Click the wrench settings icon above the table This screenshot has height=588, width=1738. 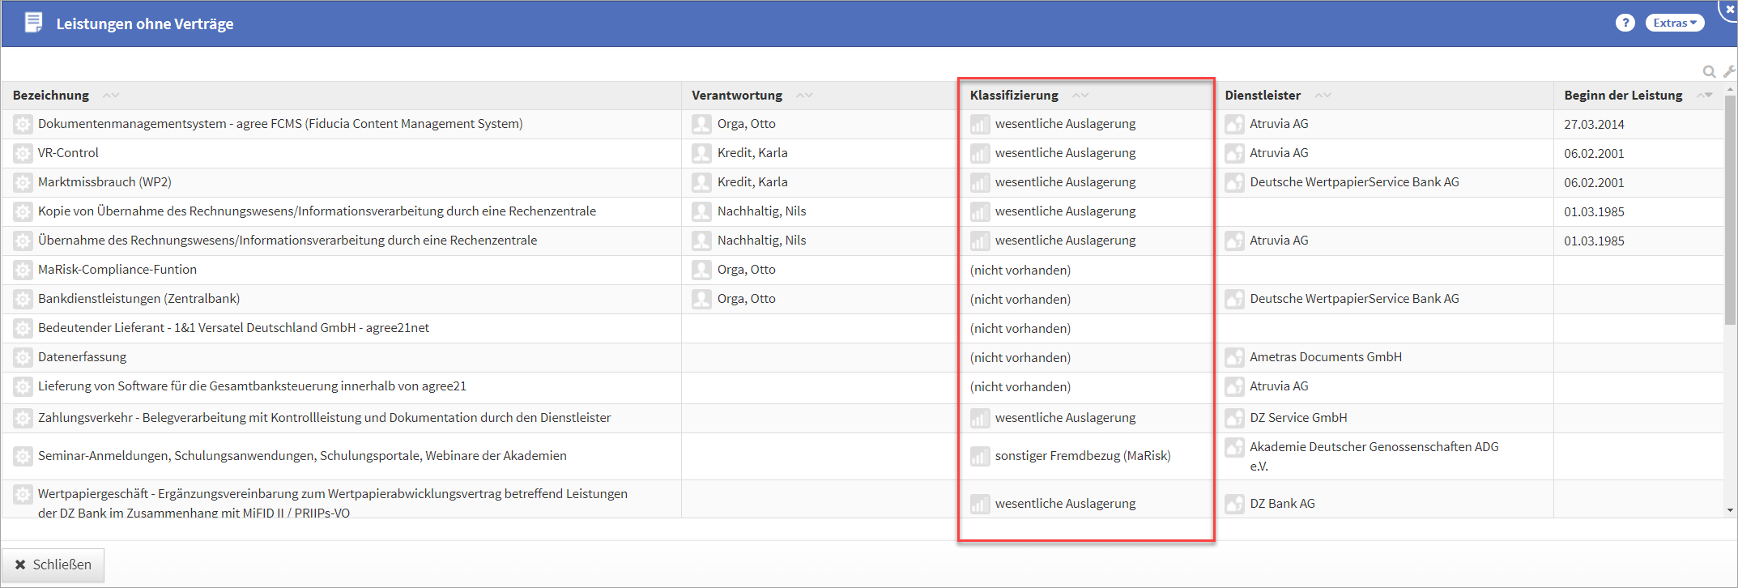[x=1729, y=71]
